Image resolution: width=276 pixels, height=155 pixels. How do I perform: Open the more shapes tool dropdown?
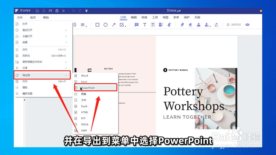pos(123,25)
